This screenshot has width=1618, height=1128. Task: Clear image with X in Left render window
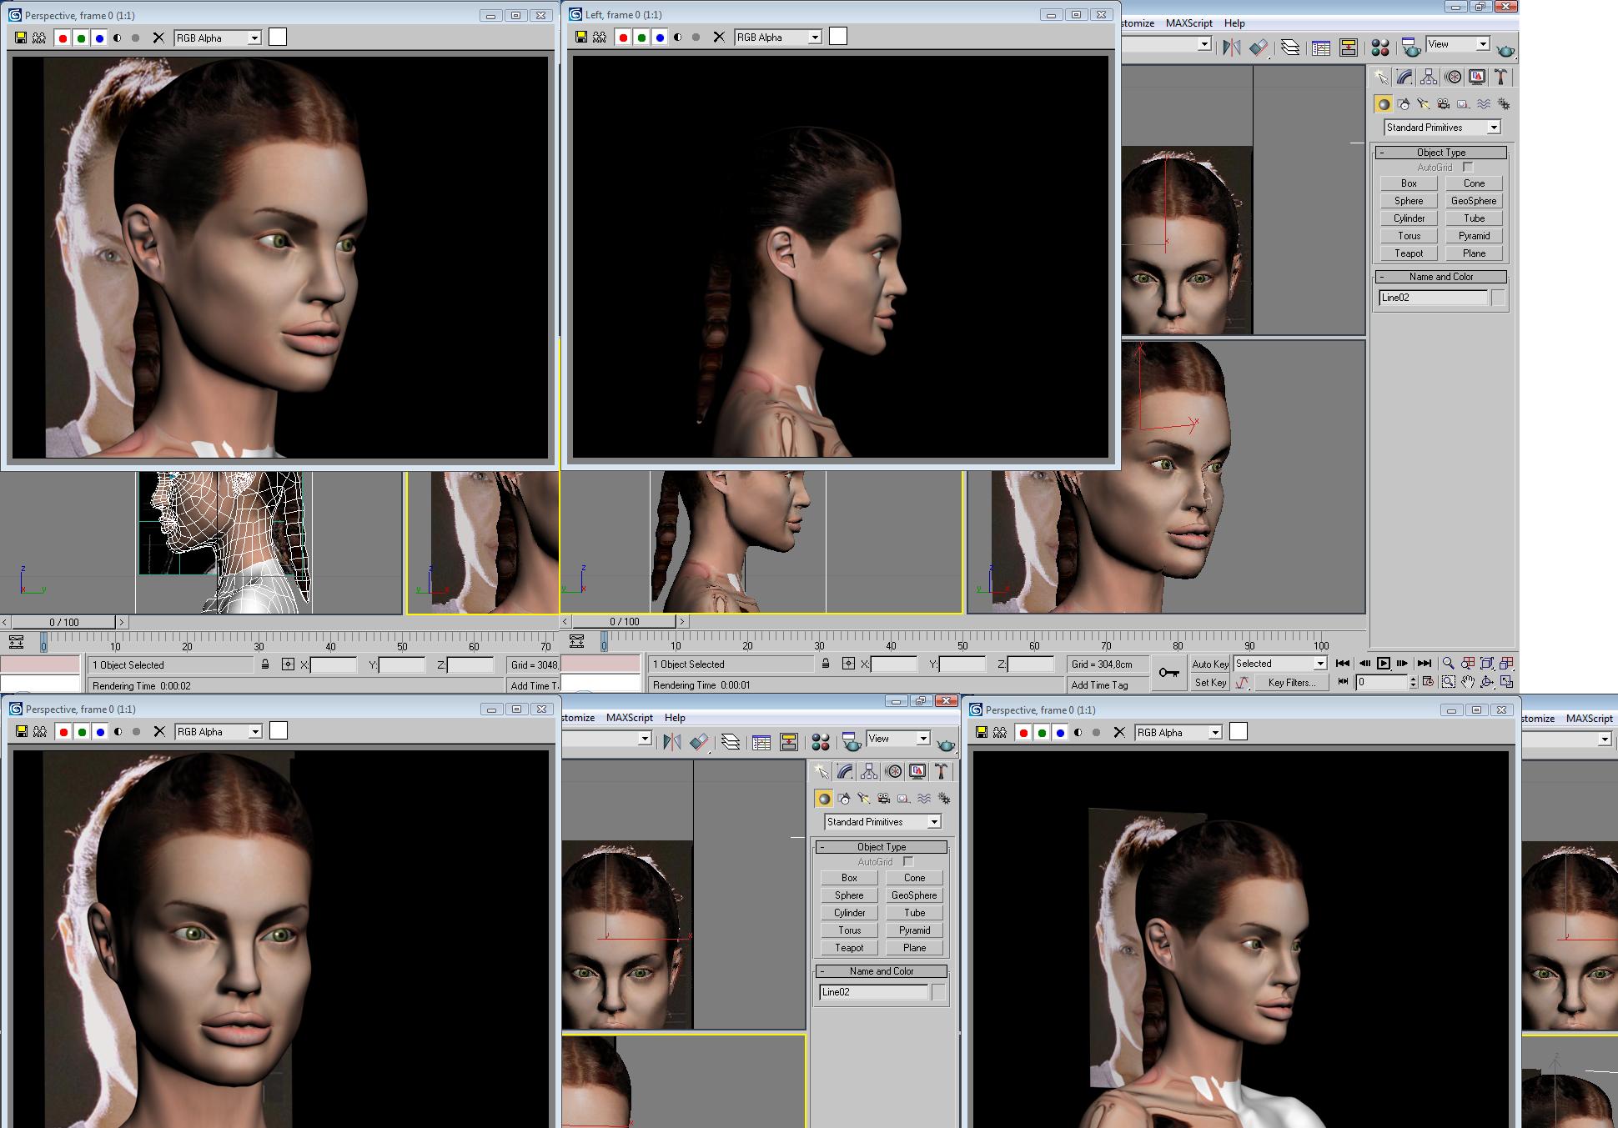click(719, 37)
